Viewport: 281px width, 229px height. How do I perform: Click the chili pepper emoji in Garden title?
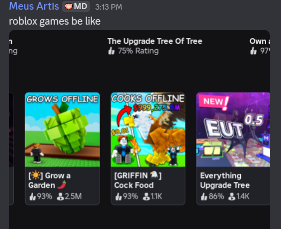62,185
